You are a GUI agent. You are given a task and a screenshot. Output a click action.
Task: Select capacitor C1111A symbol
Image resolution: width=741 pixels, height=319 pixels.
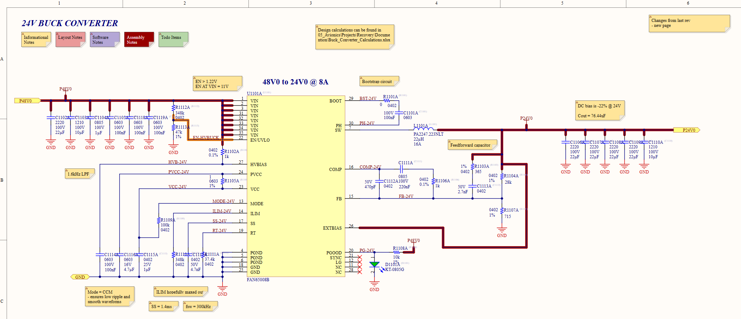click(x=401, y=169)
